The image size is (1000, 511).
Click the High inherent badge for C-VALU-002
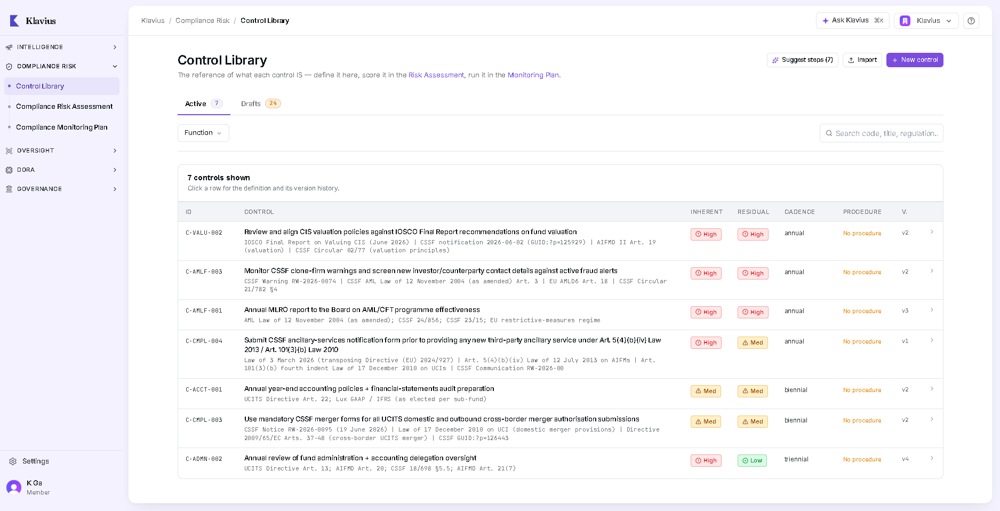pyautogui.click(x=706, y=234)
